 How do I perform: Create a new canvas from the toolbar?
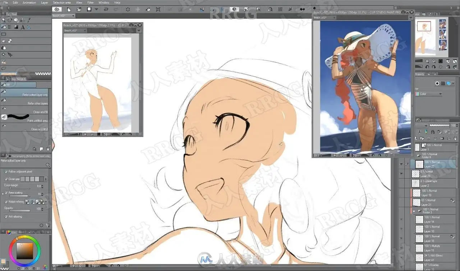(69, 9)
